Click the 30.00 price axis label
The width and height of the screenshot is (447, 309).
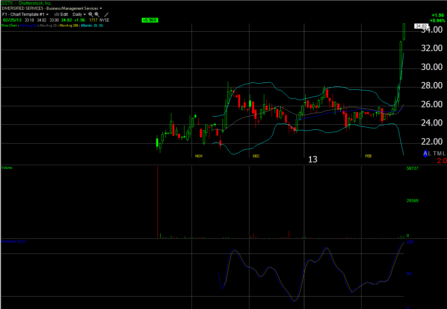coord(432,67)
